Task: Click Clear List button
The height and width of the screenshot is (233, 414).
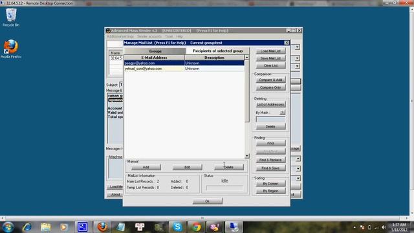Action: pos(270,65)
